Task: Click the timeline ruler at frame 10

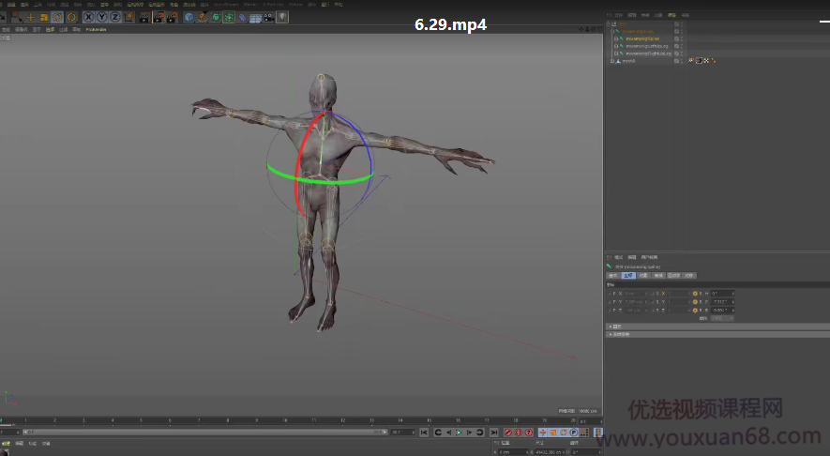Action: coord(285,421)
